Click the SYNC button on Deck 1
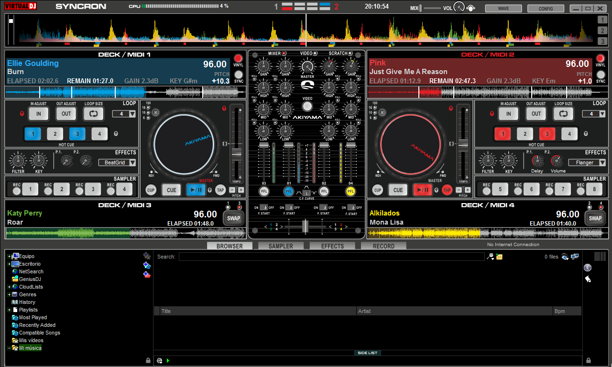This screenshot has height=367, width=612. [x=238, y=75]
